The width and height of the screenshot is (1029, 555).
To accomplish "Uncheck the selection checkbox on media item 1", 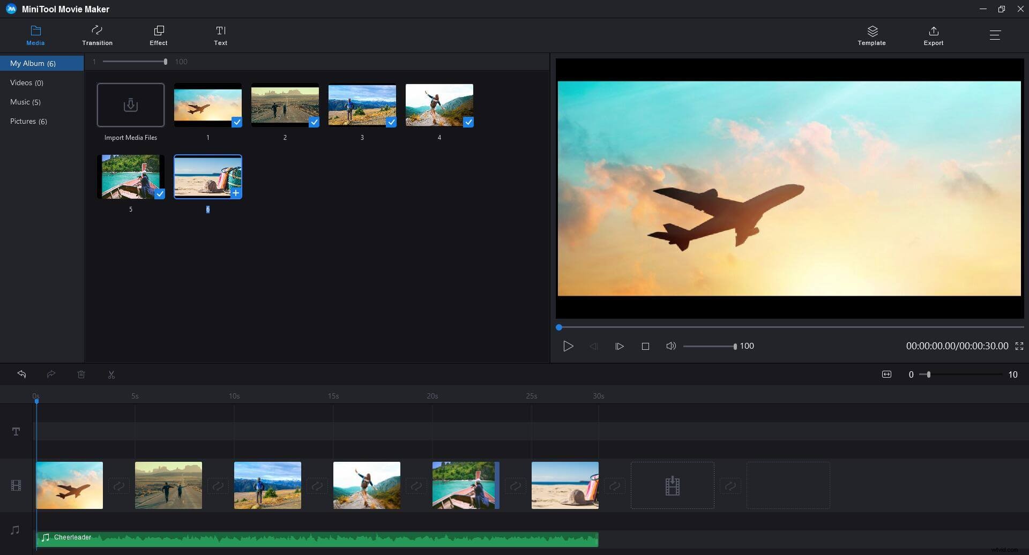I will 236,122.
